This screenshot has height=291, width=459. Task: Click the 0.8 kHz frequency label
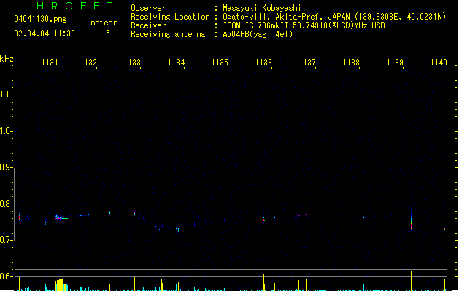6,204
